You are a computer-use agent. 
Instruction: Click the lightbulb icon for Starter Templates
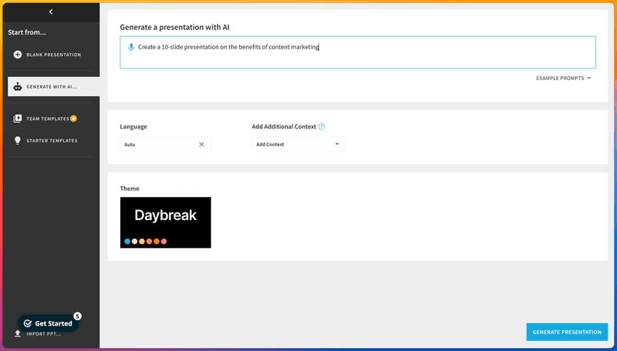tap(18, 141)
